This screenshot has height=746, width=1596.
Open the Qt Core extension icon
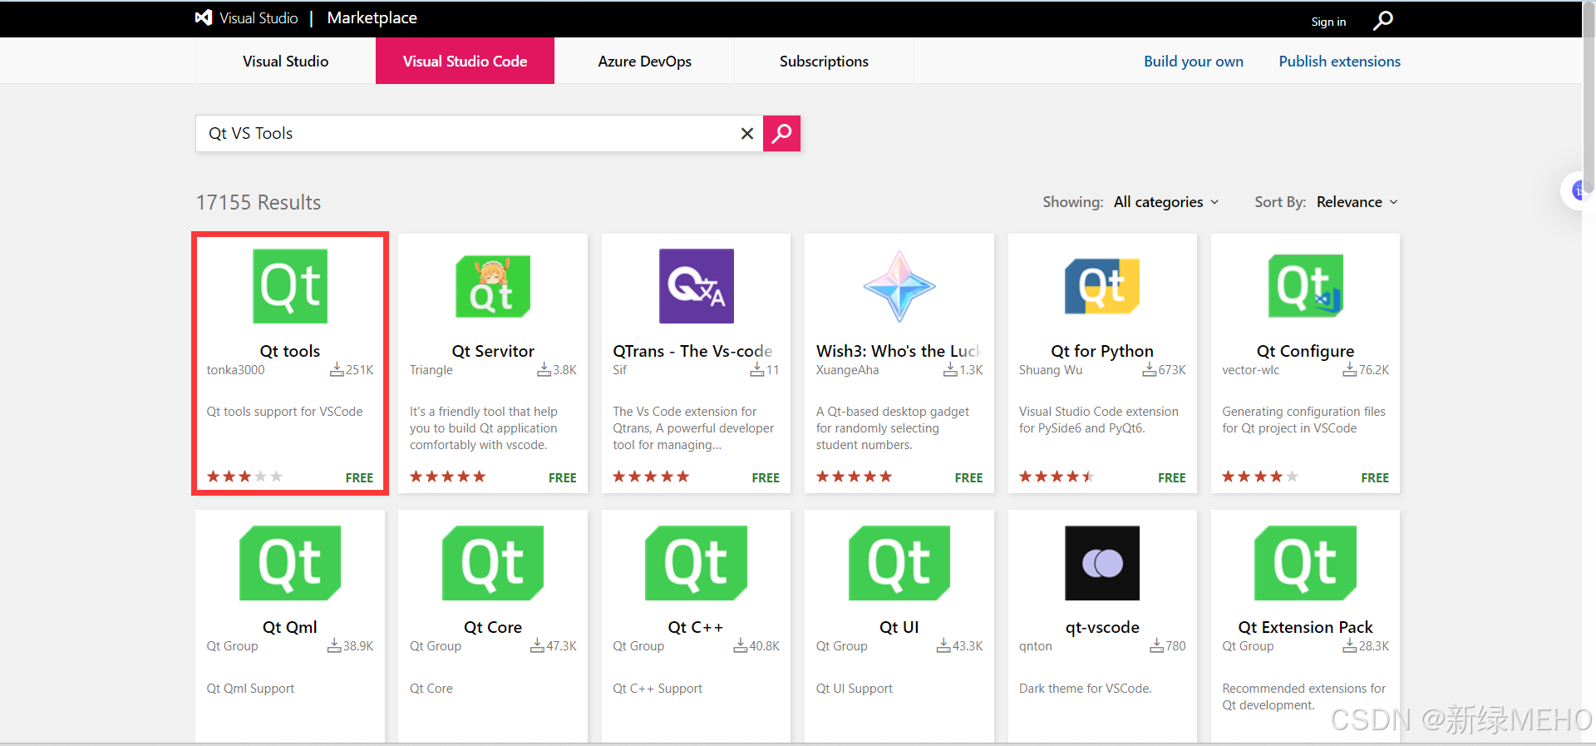[493, 563]
